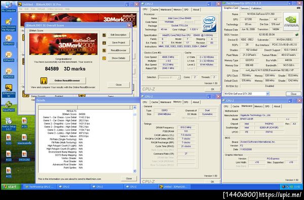Open Online Services menu in 3DMark2001

(x=55, y=9)
